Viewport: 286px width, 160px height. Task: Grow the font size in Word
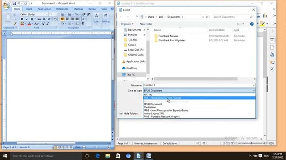point(43,24)
